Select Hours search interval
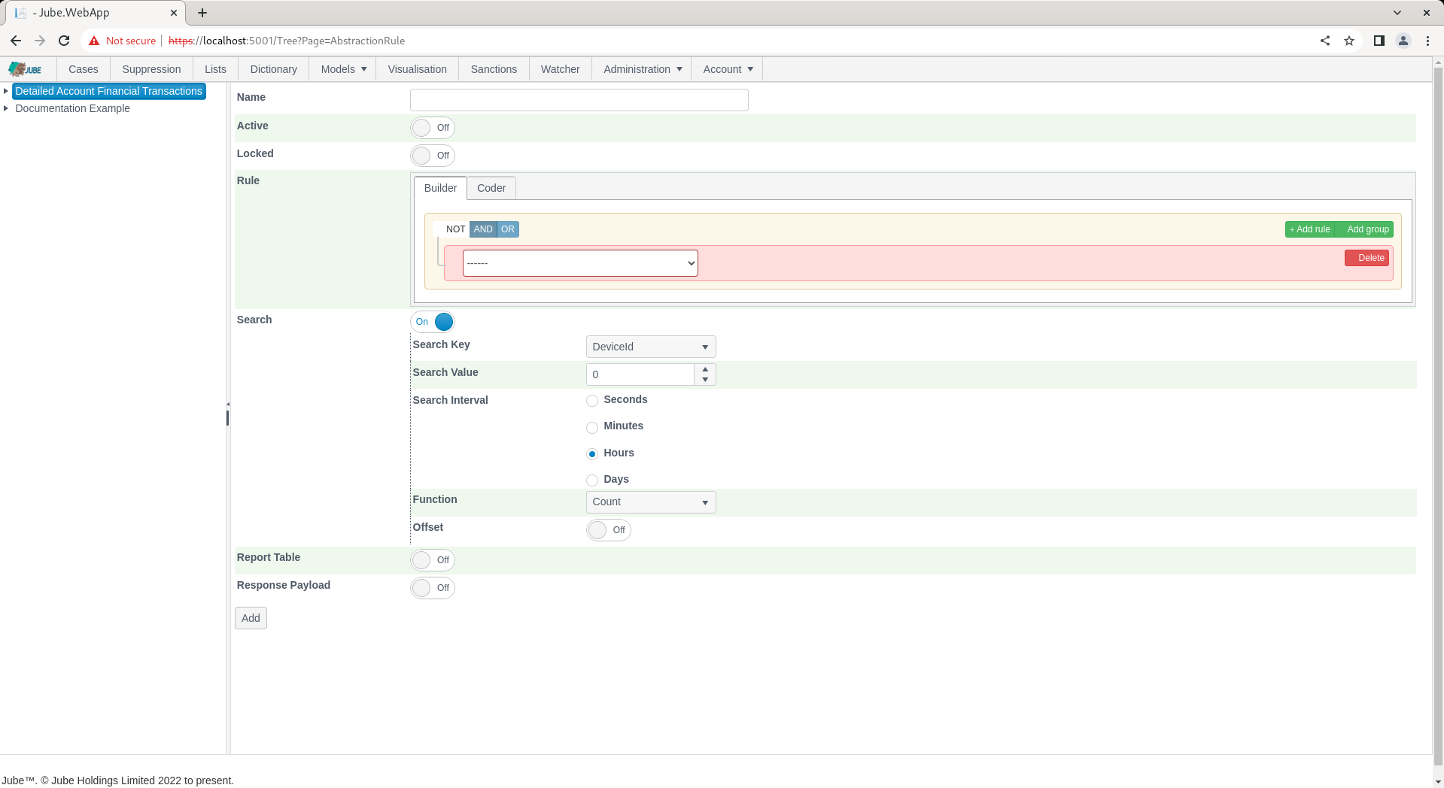Image resolution: width=1444 pixels, height=788 pixels. pyautogui.click(x=592, y=454)
